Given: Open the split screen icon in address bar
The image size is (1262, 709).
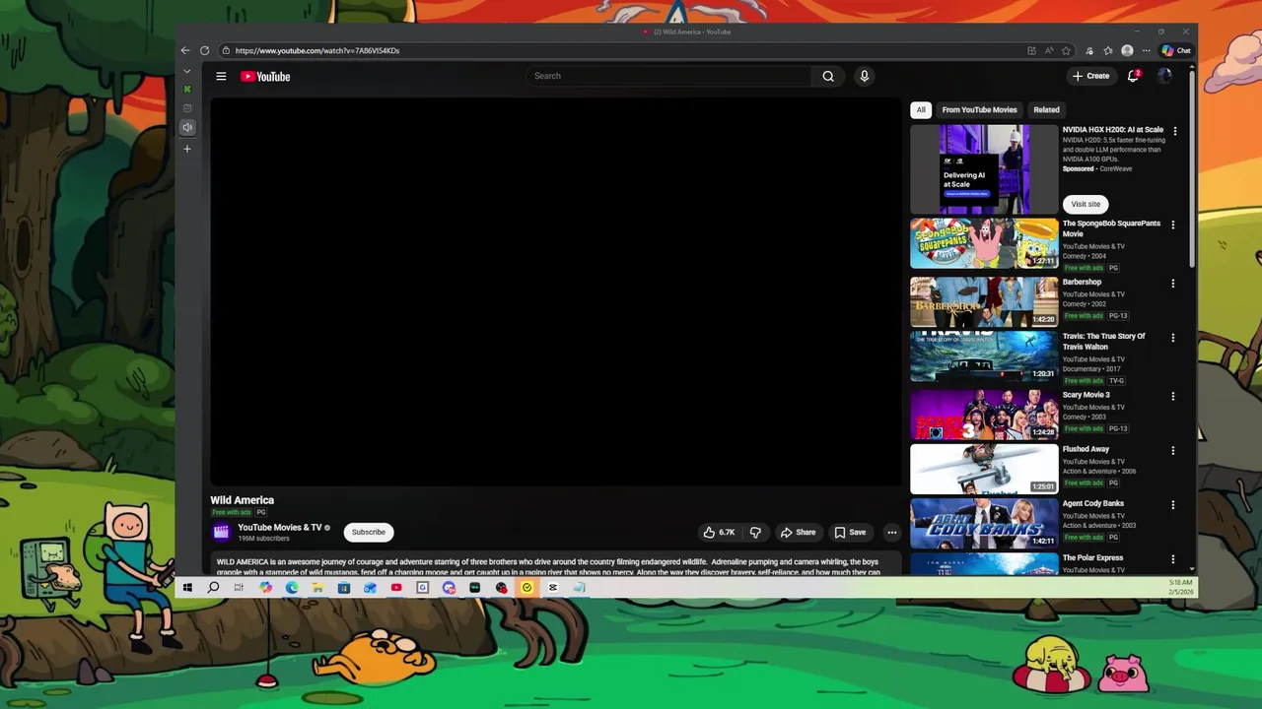Looking at the screenshot, I should click(x=1031, y=50).
